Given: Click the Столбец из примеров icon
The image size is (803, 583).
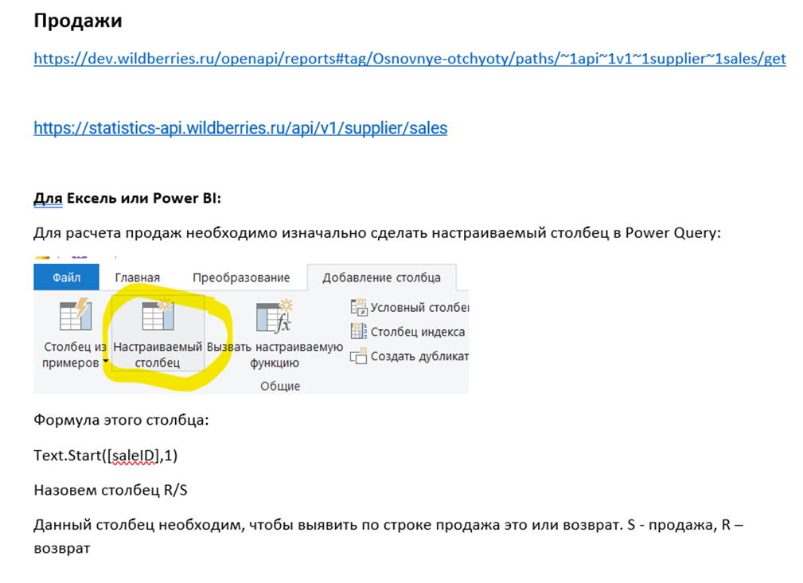Looking at the screenshot, I should [76, 315].
